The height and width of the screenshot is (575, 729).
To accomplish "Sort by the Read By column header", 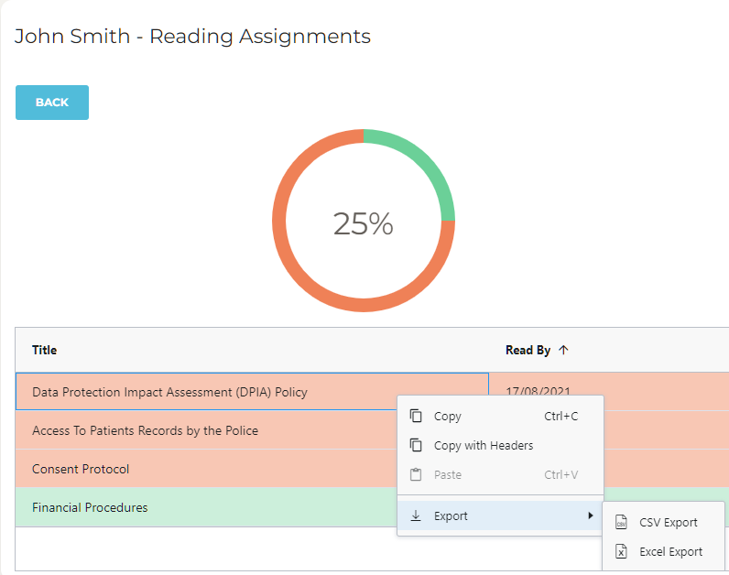I will [x=528, y=350].
